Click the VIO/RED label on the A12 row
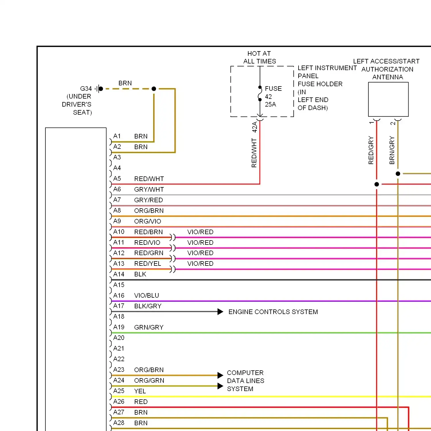The height and width of the screenshot is (431, 431). pyautogui.click(x=200, y=253)
